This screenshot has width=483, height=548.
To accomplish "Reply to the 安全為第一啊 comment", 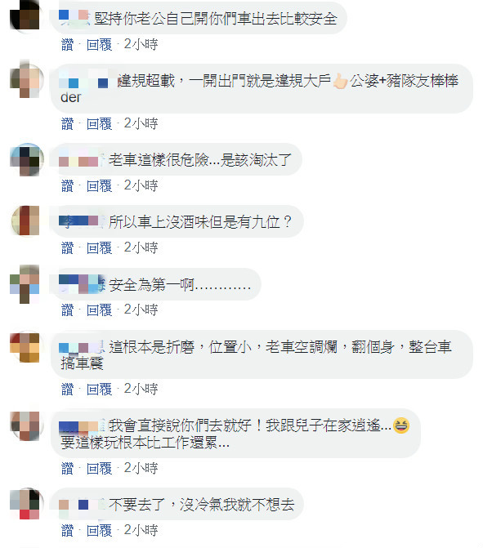I will pos(100,310).
